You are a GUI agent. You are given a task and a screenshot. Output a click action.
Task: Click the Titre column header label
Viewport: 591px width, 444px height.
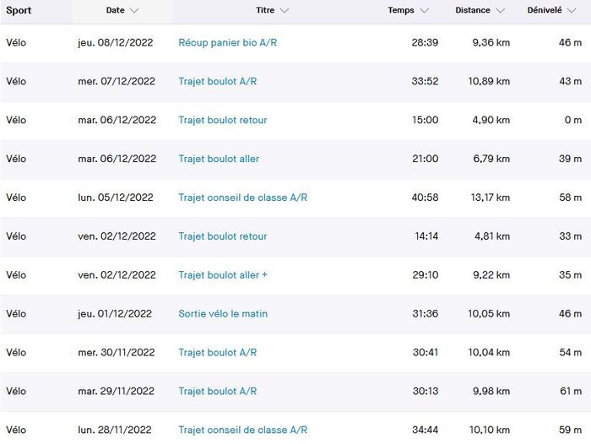pos(264,11)
